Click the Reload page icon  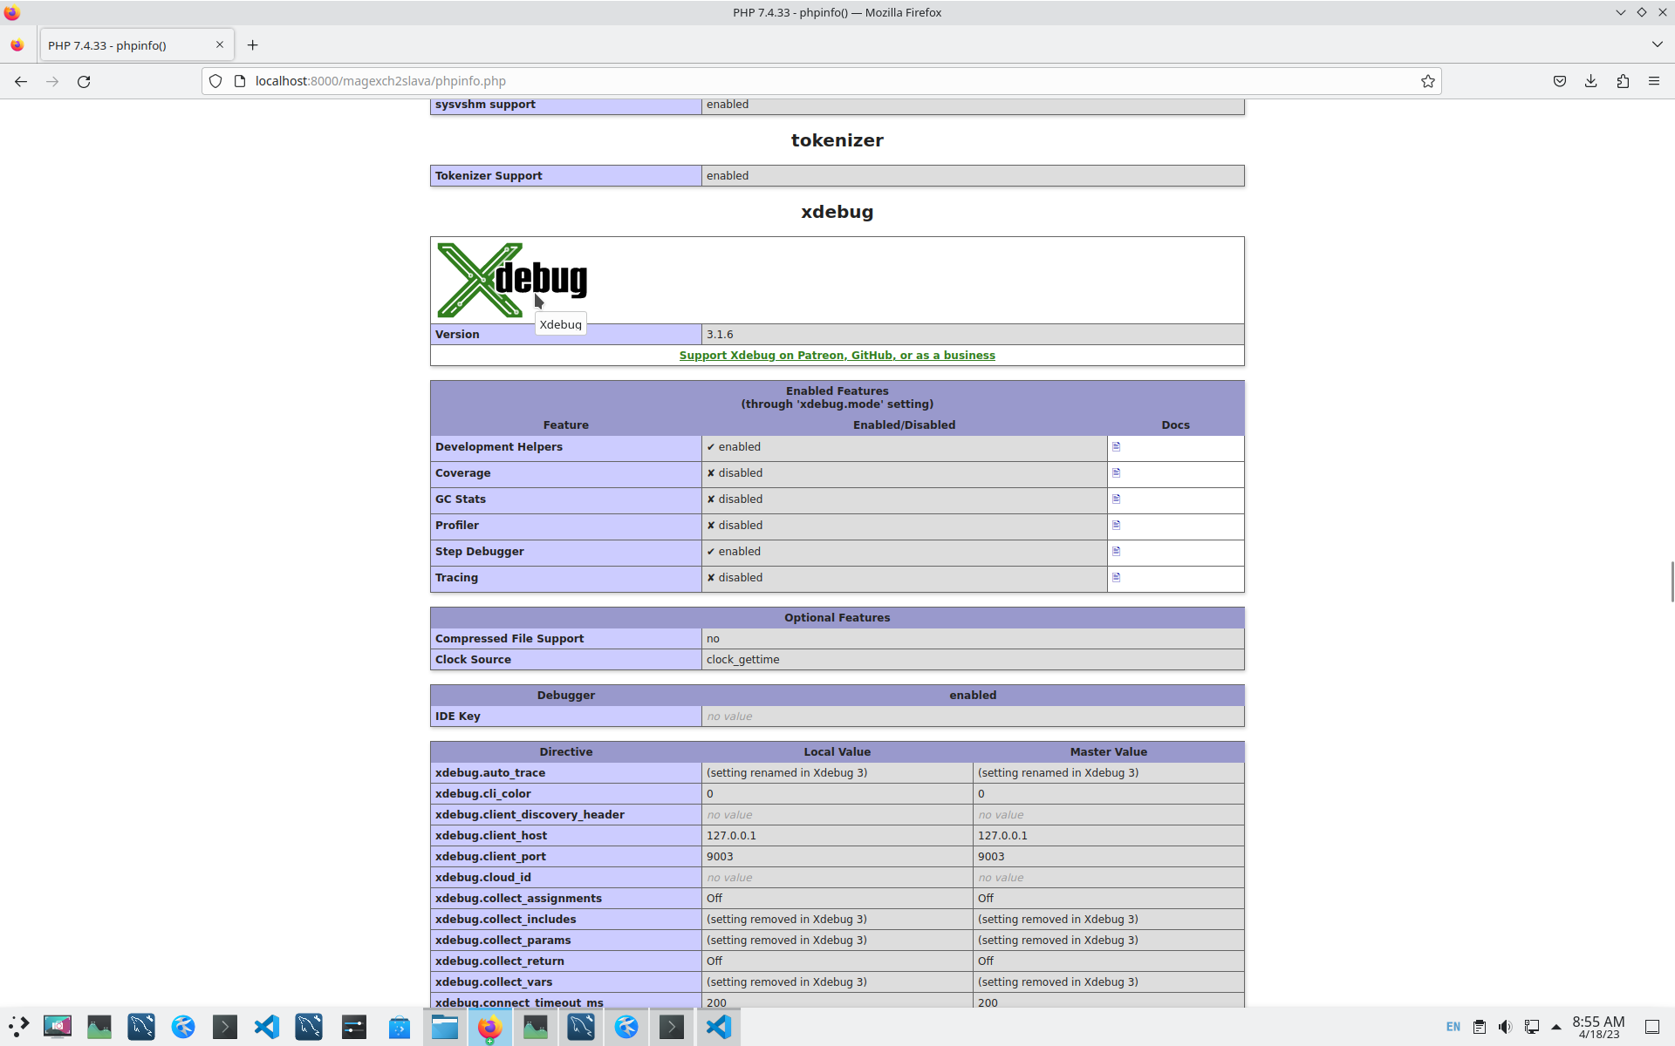tap(84, 81)
